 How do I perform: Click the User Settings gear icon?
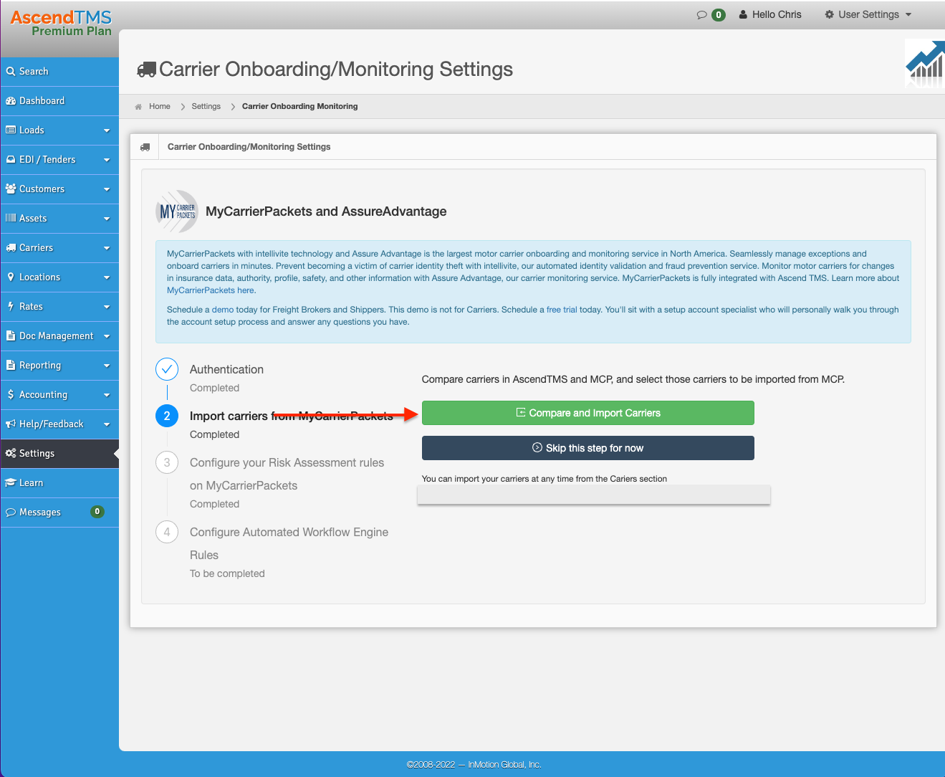830,14
